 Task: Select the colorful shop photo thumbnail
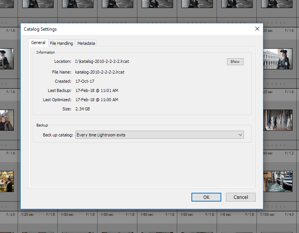(x=7, y=181)
